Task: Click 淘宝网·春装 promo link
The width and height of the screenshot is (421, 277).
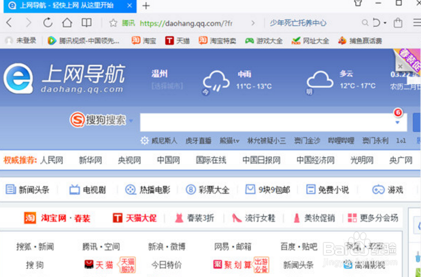Action: (x=57, y=218)
